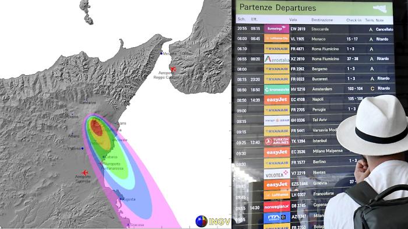Click the Amsterdam destination
Viewport: 408px width, 229px height.
coord(322,89)
